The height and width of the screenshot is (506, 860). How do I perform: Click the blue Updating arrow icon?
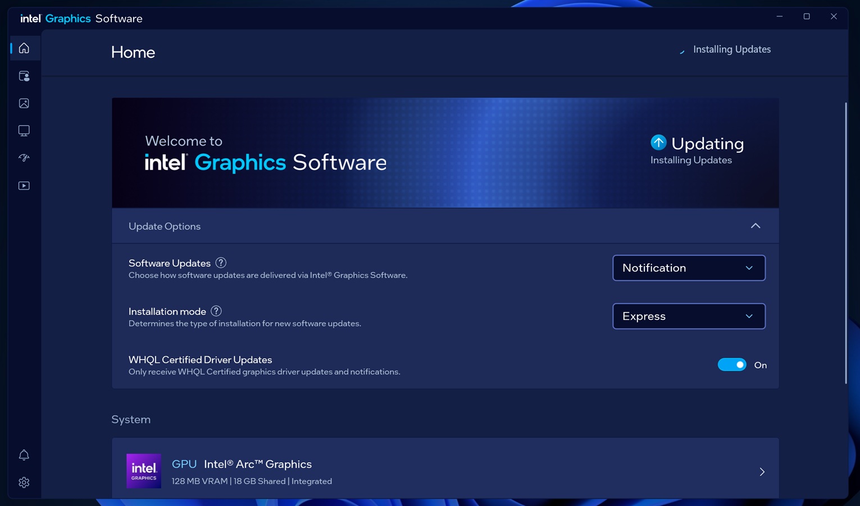[658, 142]
